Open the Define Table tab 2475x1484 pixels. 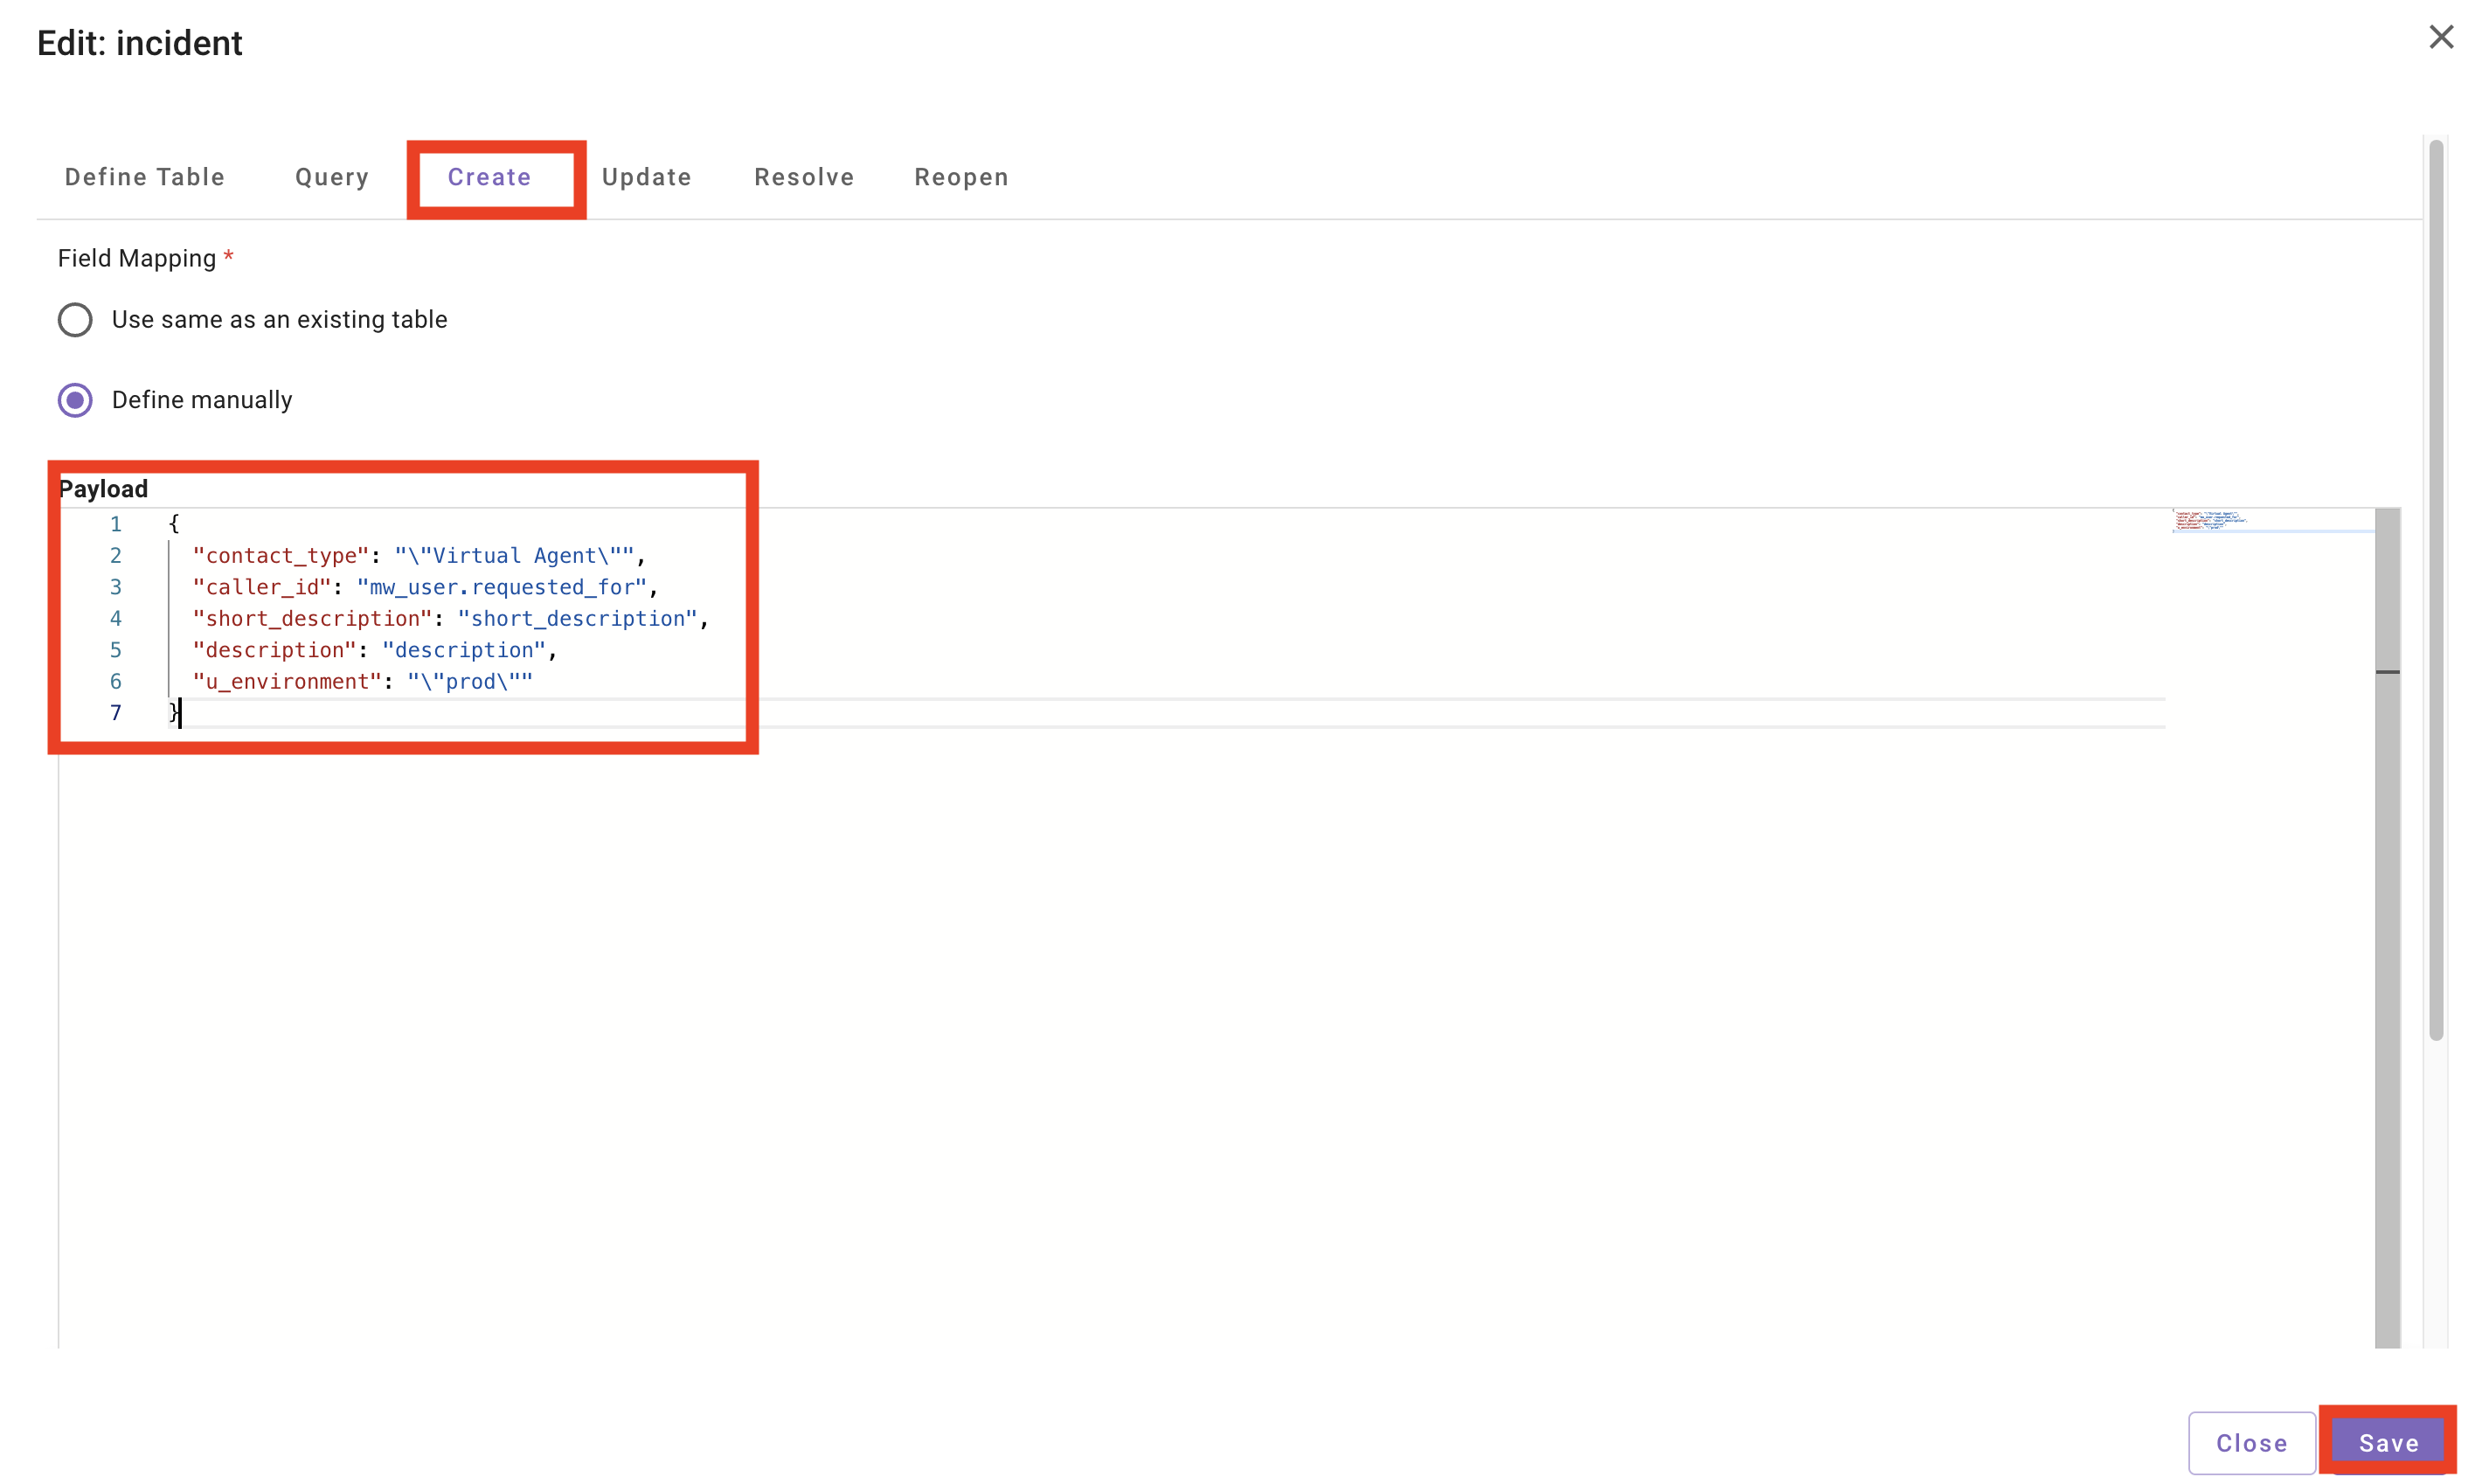[145, 177]
